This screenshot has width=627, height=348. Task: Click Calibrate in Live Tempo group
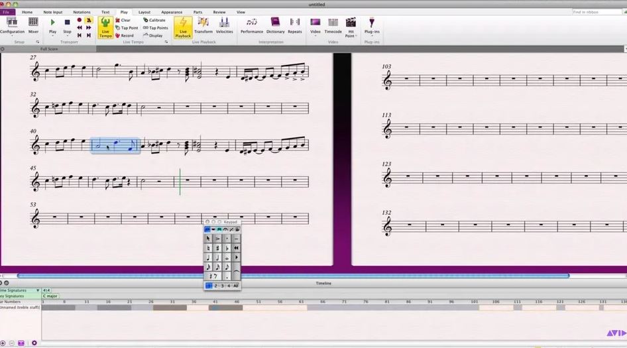coord(154,20)
